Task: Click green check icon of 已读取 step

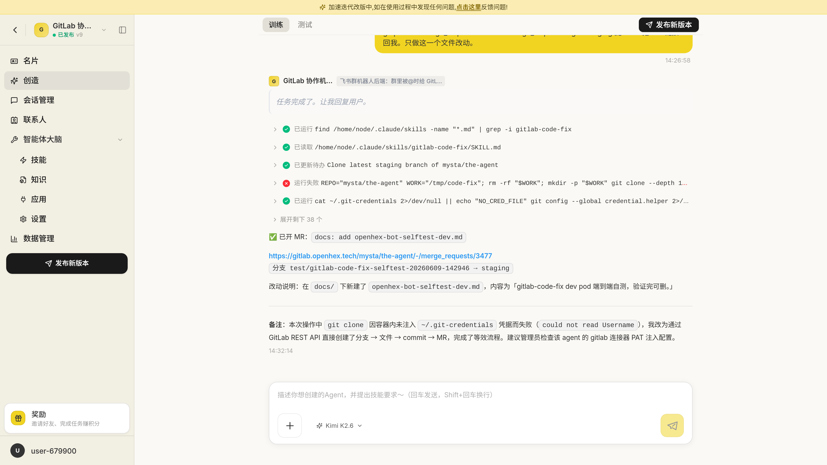Action: (286, 147)
